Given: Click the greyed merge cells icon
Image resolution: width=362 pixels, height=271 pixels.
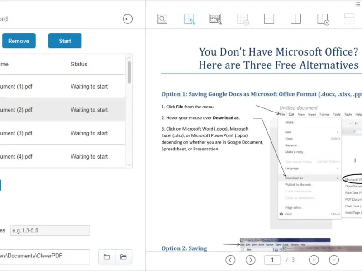Looking at the screenshot, I should 349,19.
